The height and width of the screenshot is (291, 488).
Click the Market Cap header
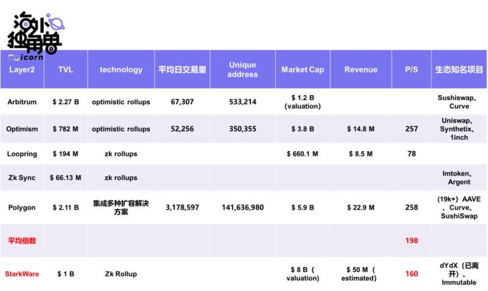(303, 69)
